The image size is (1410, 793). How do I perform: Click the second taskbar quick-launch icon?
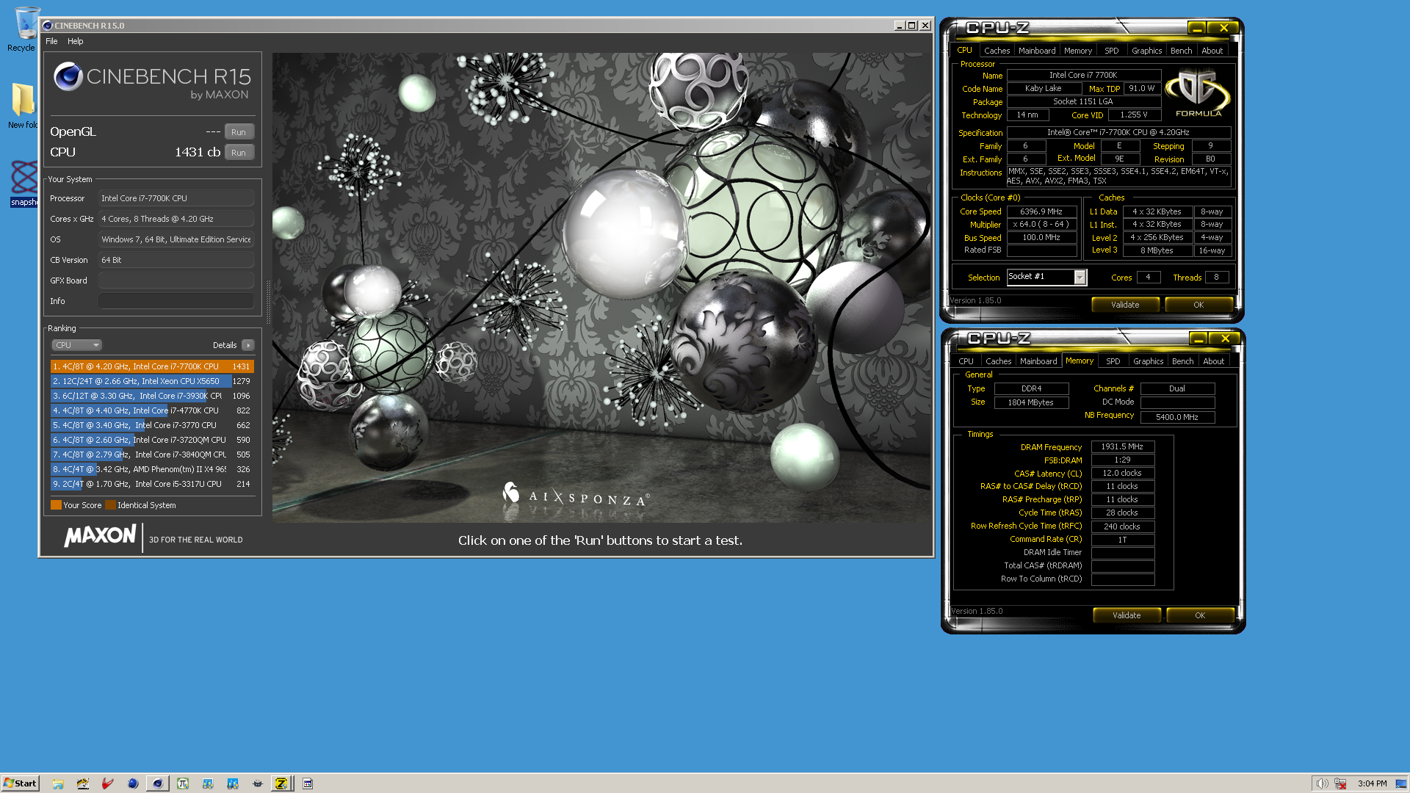pyautogui.click(x=83, y=783)
